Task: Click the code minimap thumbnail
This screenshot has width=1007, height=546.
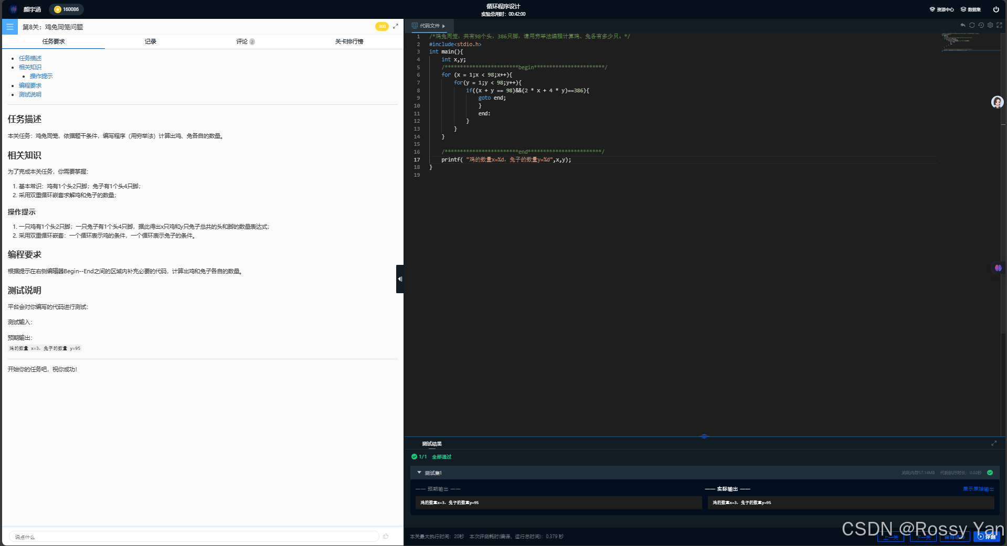Action: [x=970, y=42]
